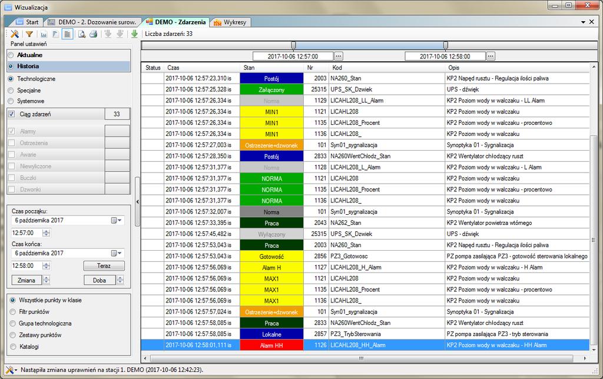The image size is (603, 379).
Task: Click the Zmiana button
Action: (x=26, y=280)
